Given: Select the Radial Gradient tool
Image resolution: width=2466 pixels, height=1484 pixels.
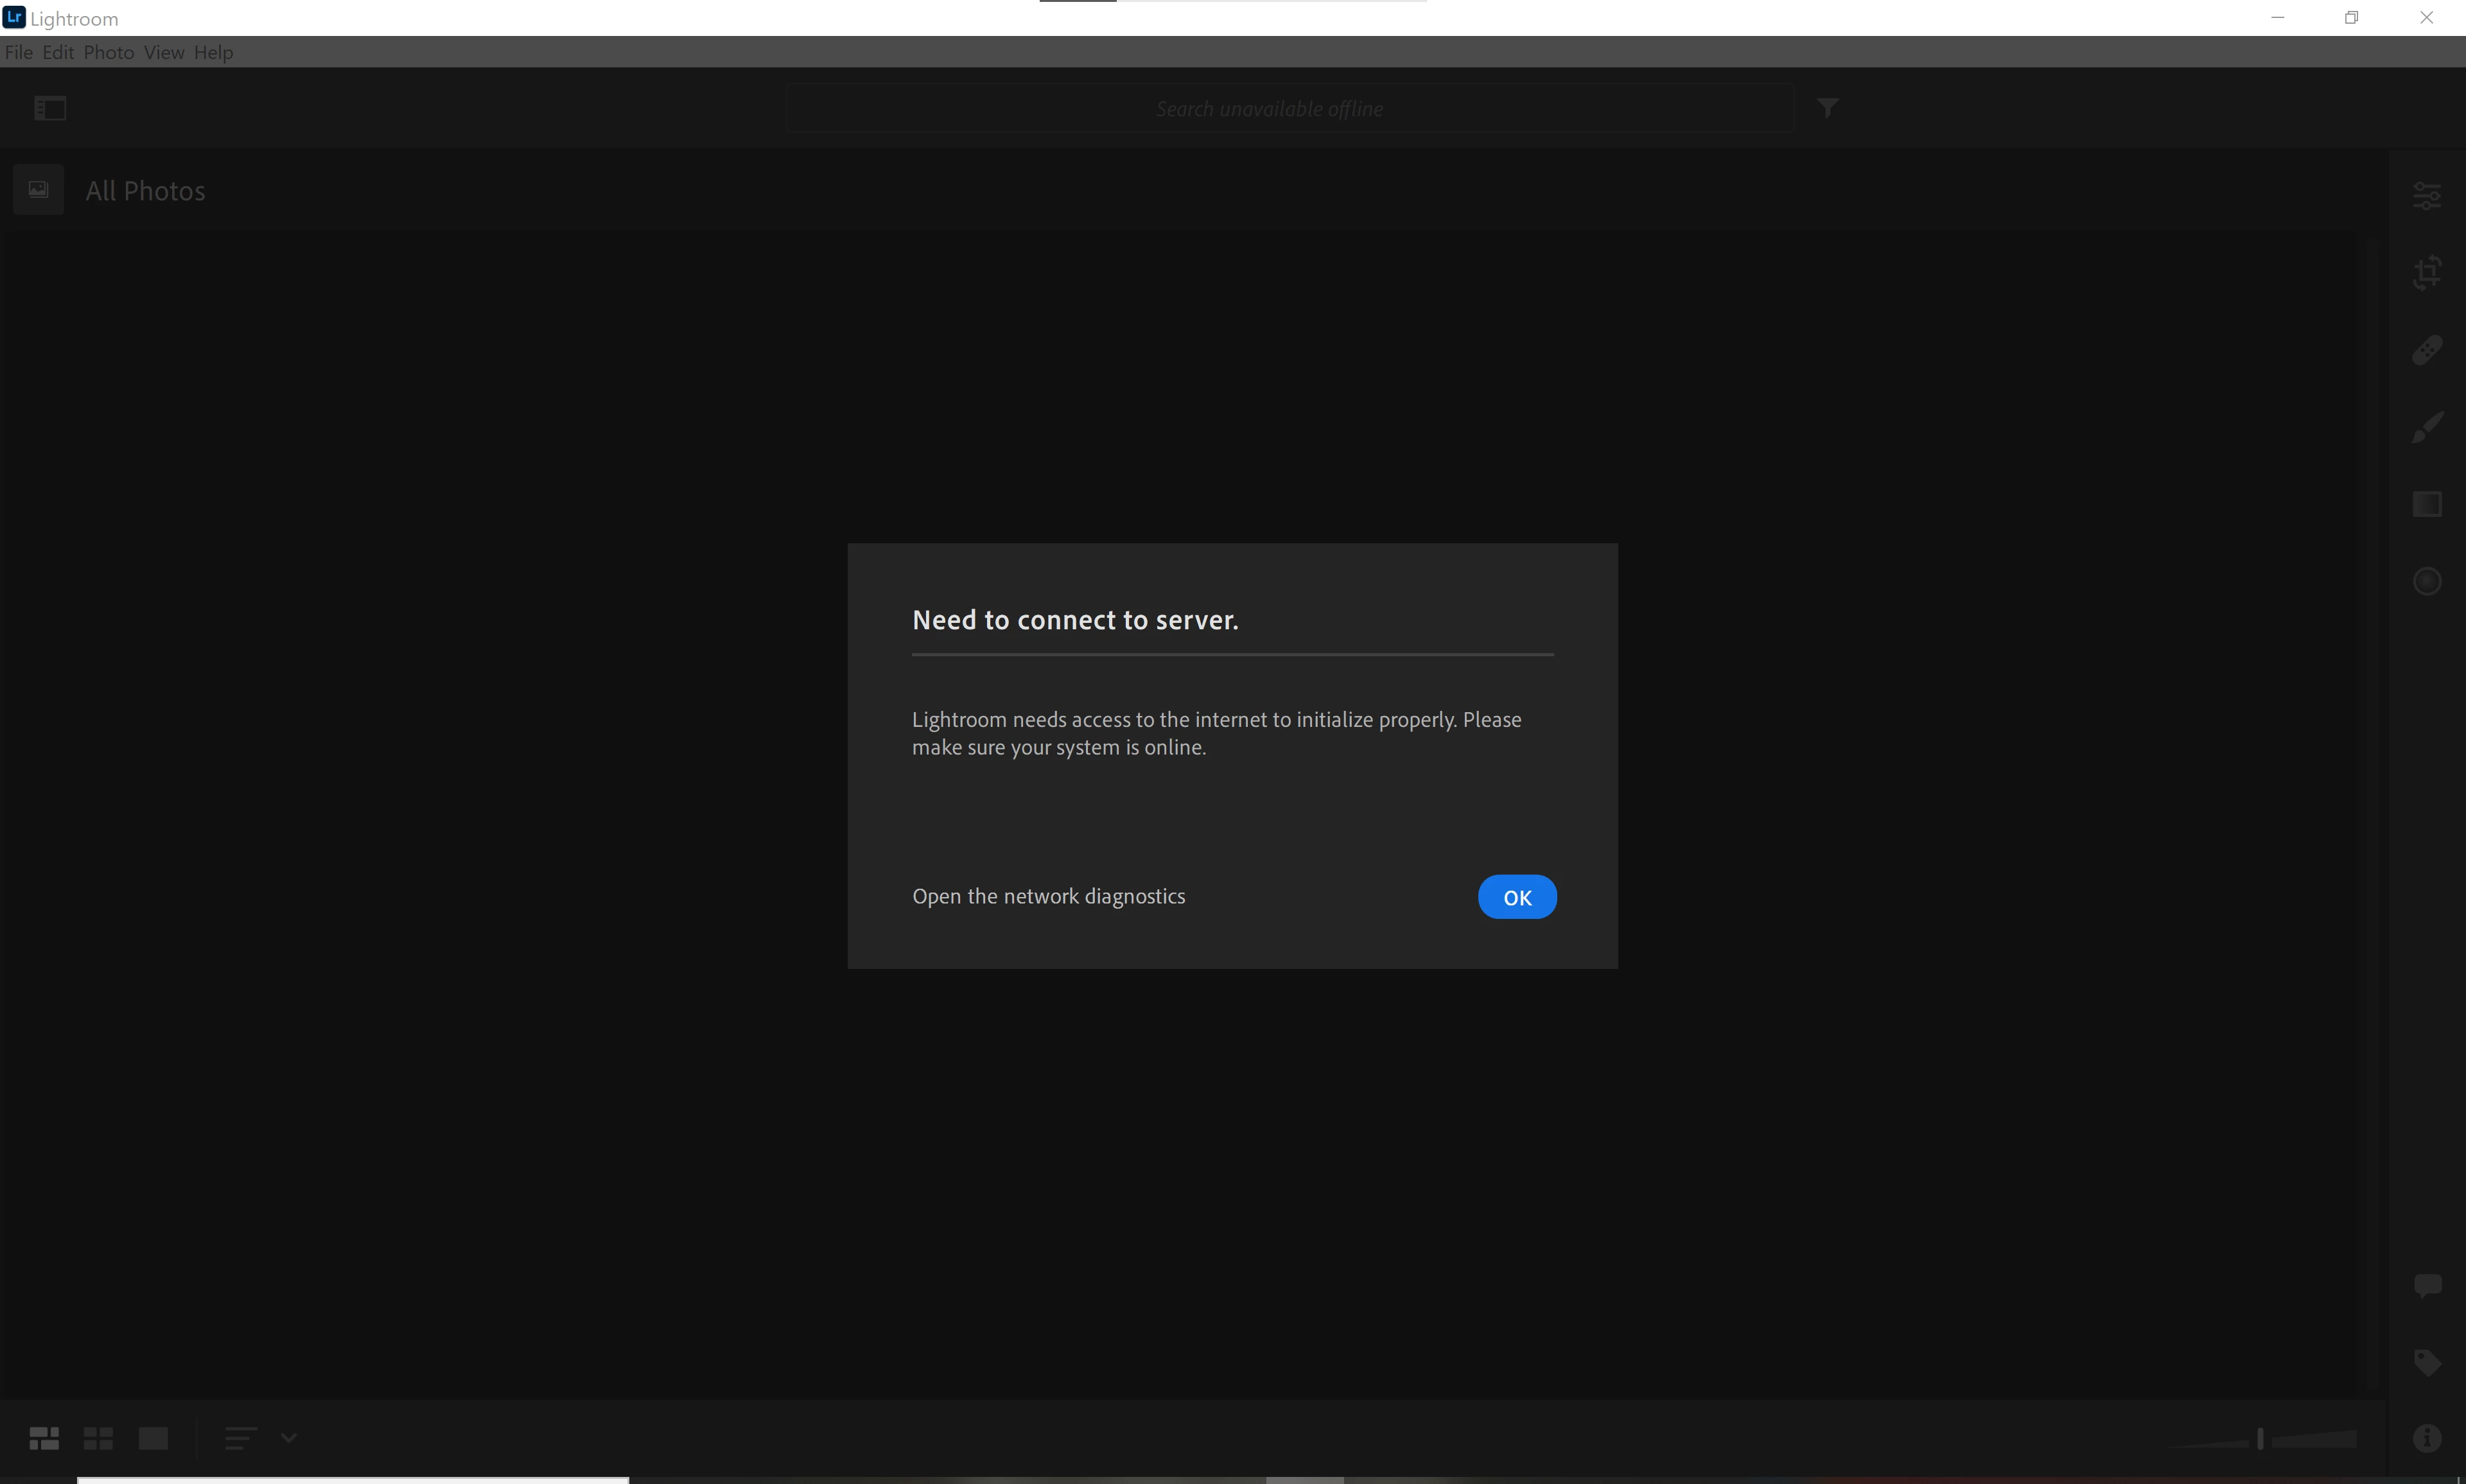Looking at the screenshot, I should click(2427, 581).
